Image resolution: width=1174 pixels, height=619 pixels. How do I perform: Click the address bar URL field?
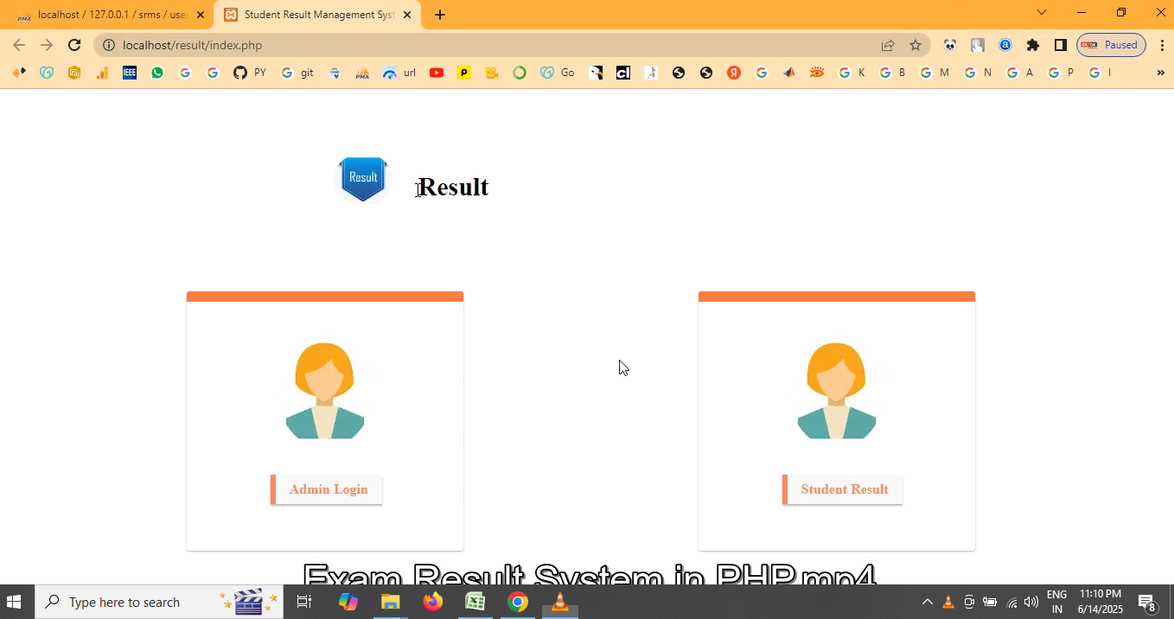[484, 45]
